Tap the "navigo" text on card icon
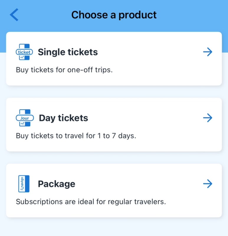This screenshot has height=236, width=228. 22,184
